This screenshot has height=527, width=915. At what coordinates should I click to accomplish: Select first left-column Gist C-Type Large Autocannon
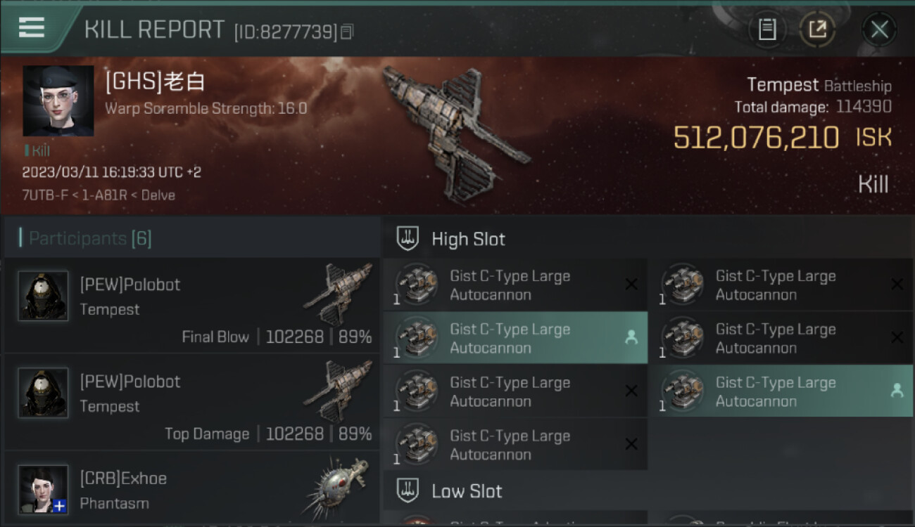pos(515,285)
